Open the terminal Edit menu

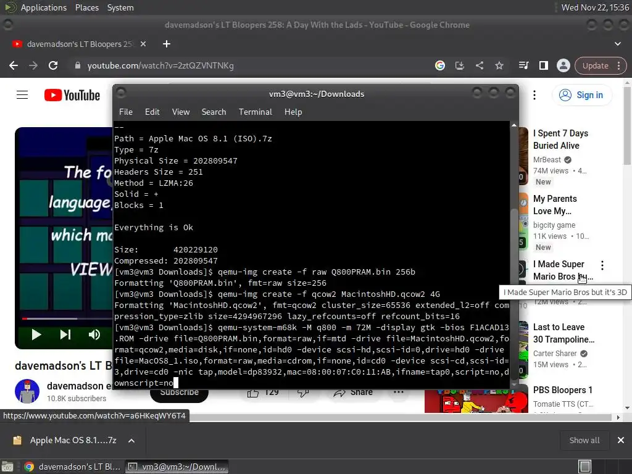coord(152,112)
